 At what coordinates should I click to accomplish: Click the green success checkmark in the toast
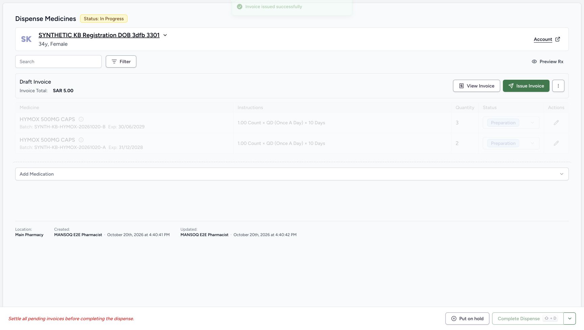pos(240,7)
